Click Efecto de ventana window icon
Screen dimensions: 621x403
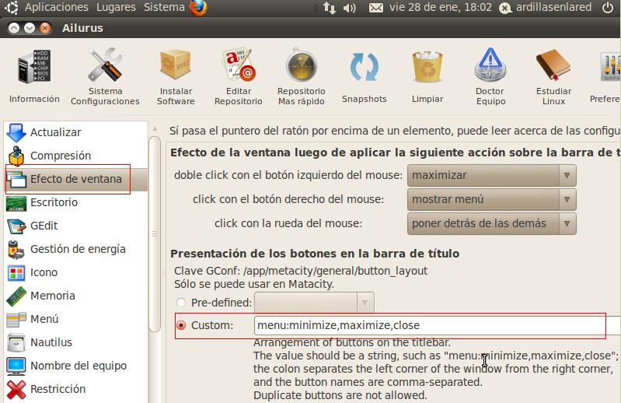pyautogui.click(x=16, y=179)
